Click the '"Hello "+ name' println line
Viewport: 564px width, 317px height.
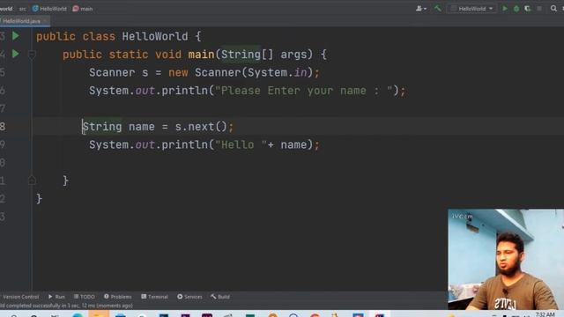pos(204,144)
